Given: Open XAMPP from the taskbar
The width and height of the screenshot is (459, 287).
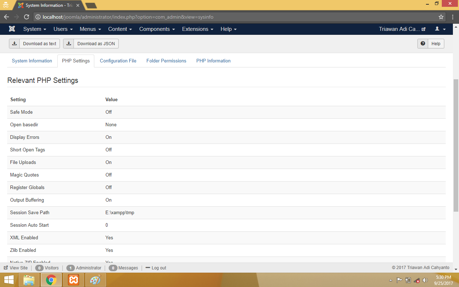Looking at the screenshot, I should pyautogui.click(x=74, y=280).
